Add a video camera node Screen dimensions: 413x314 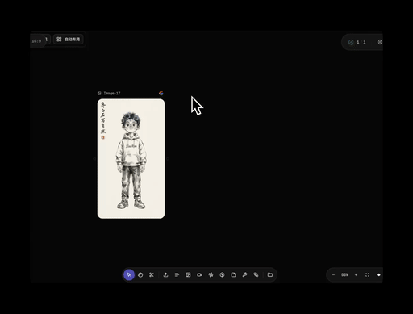pyautogui.click(x=199, y=274)
